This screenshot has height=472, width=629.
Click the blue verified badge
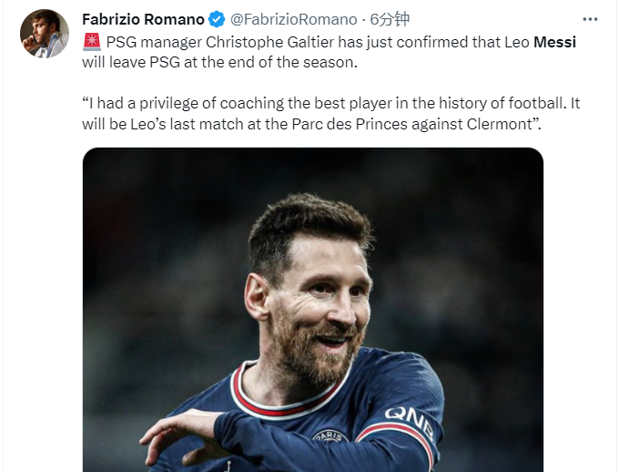click(x=217, y=19)
